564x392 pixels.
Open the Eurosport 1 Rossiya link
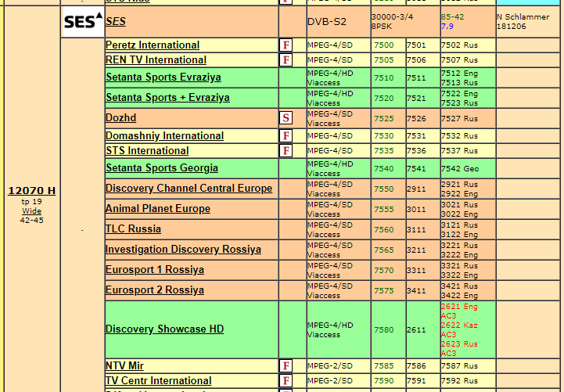pyautogui.click(x=155, y=270)
